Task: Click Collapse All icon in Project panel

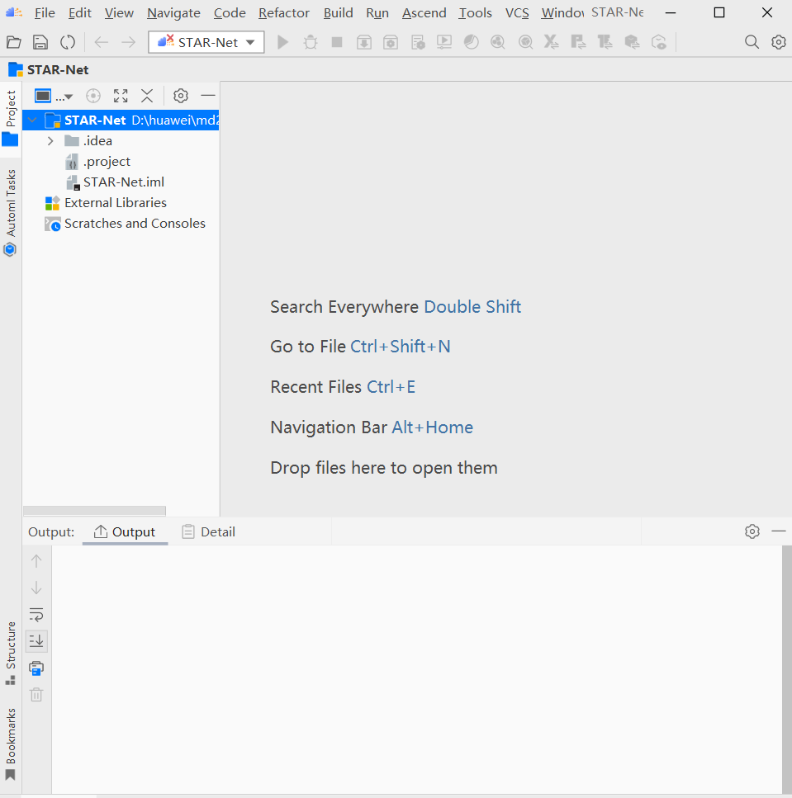Action: click(x=147, y=96)
